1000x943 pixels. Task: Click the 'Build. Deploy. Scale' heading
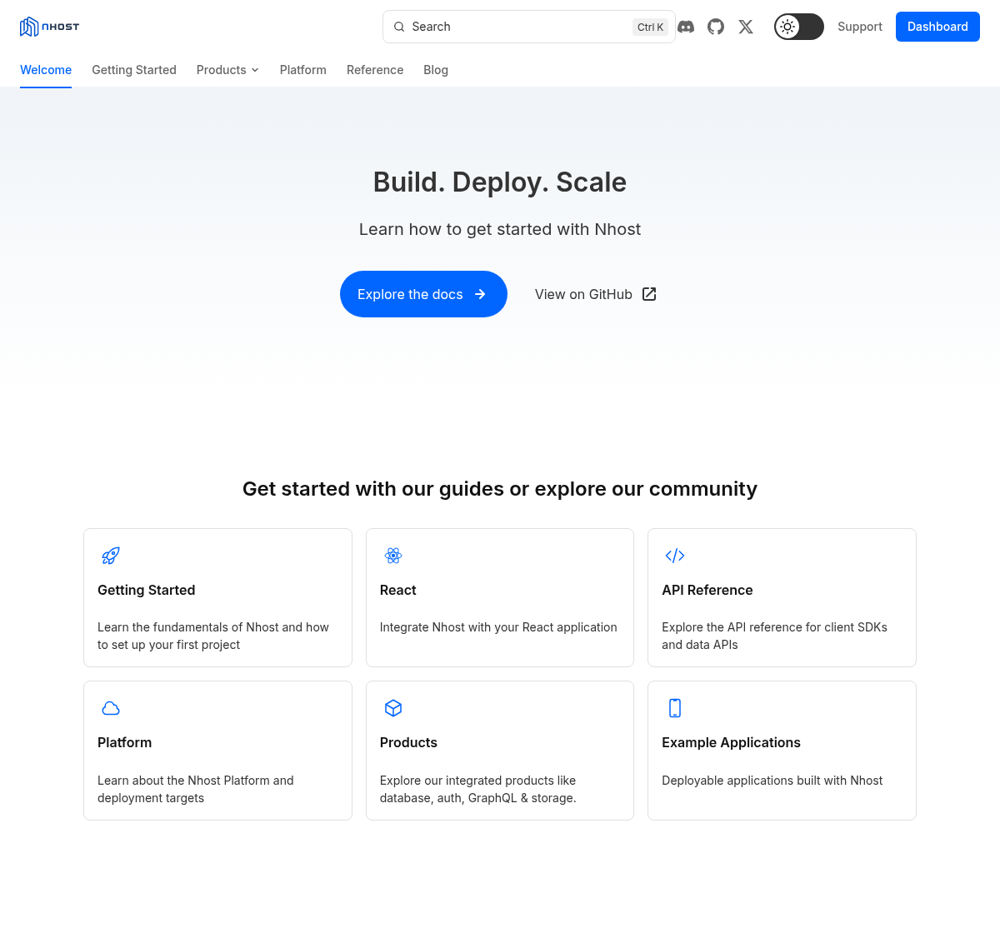point(500,182)
